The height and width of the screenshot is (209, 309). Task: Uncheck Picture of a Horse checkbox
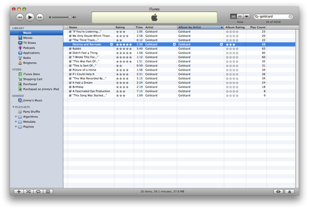point(70,70)
